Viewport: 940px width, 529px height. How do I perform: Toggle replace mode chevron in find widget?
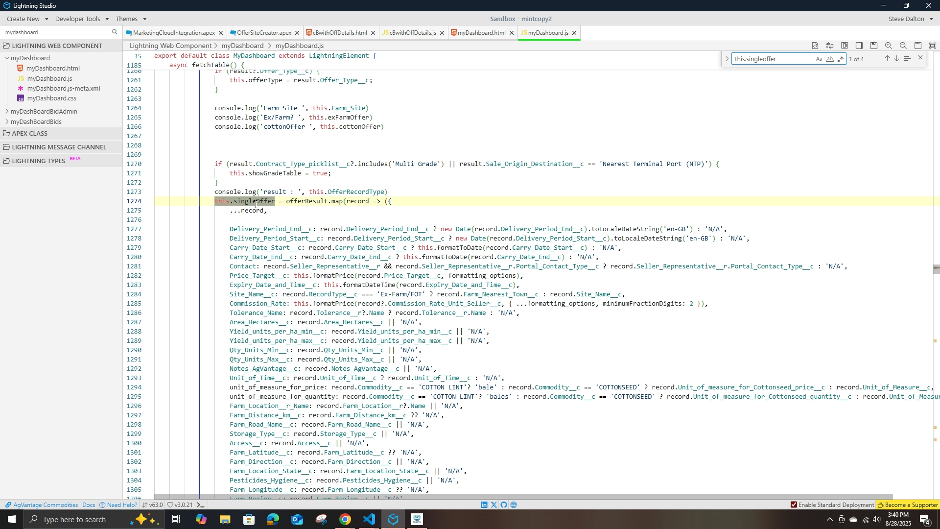click(x=727, y=59)
